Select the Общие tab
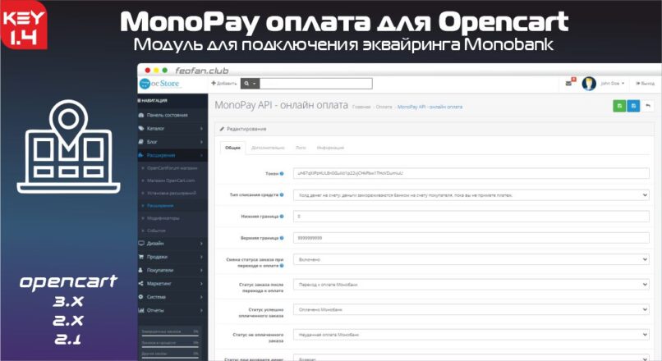Viewport: 662px width, 361px height. (x=232, y=148)
